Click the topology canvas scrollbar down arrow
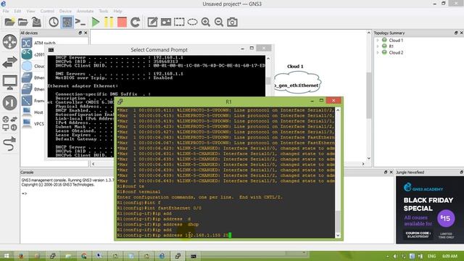 (369, 158)
